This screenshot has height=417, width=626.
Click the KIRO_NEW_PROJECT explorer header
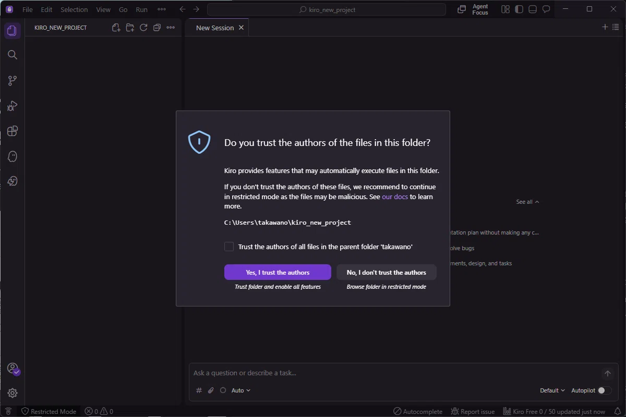click(61, 28)
